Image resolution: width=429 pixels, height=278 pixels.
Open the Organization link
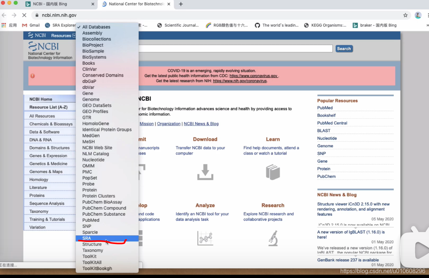coord(169,124)
